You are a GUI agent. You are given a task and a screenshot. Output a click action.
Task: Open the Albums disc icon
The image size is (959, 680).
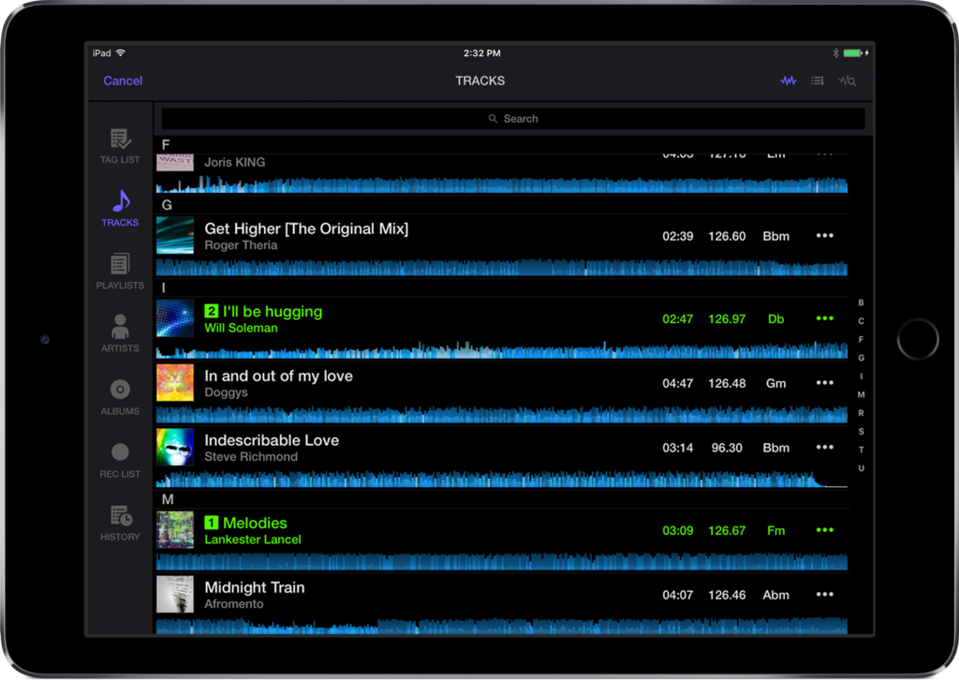[x=120, y=391]
